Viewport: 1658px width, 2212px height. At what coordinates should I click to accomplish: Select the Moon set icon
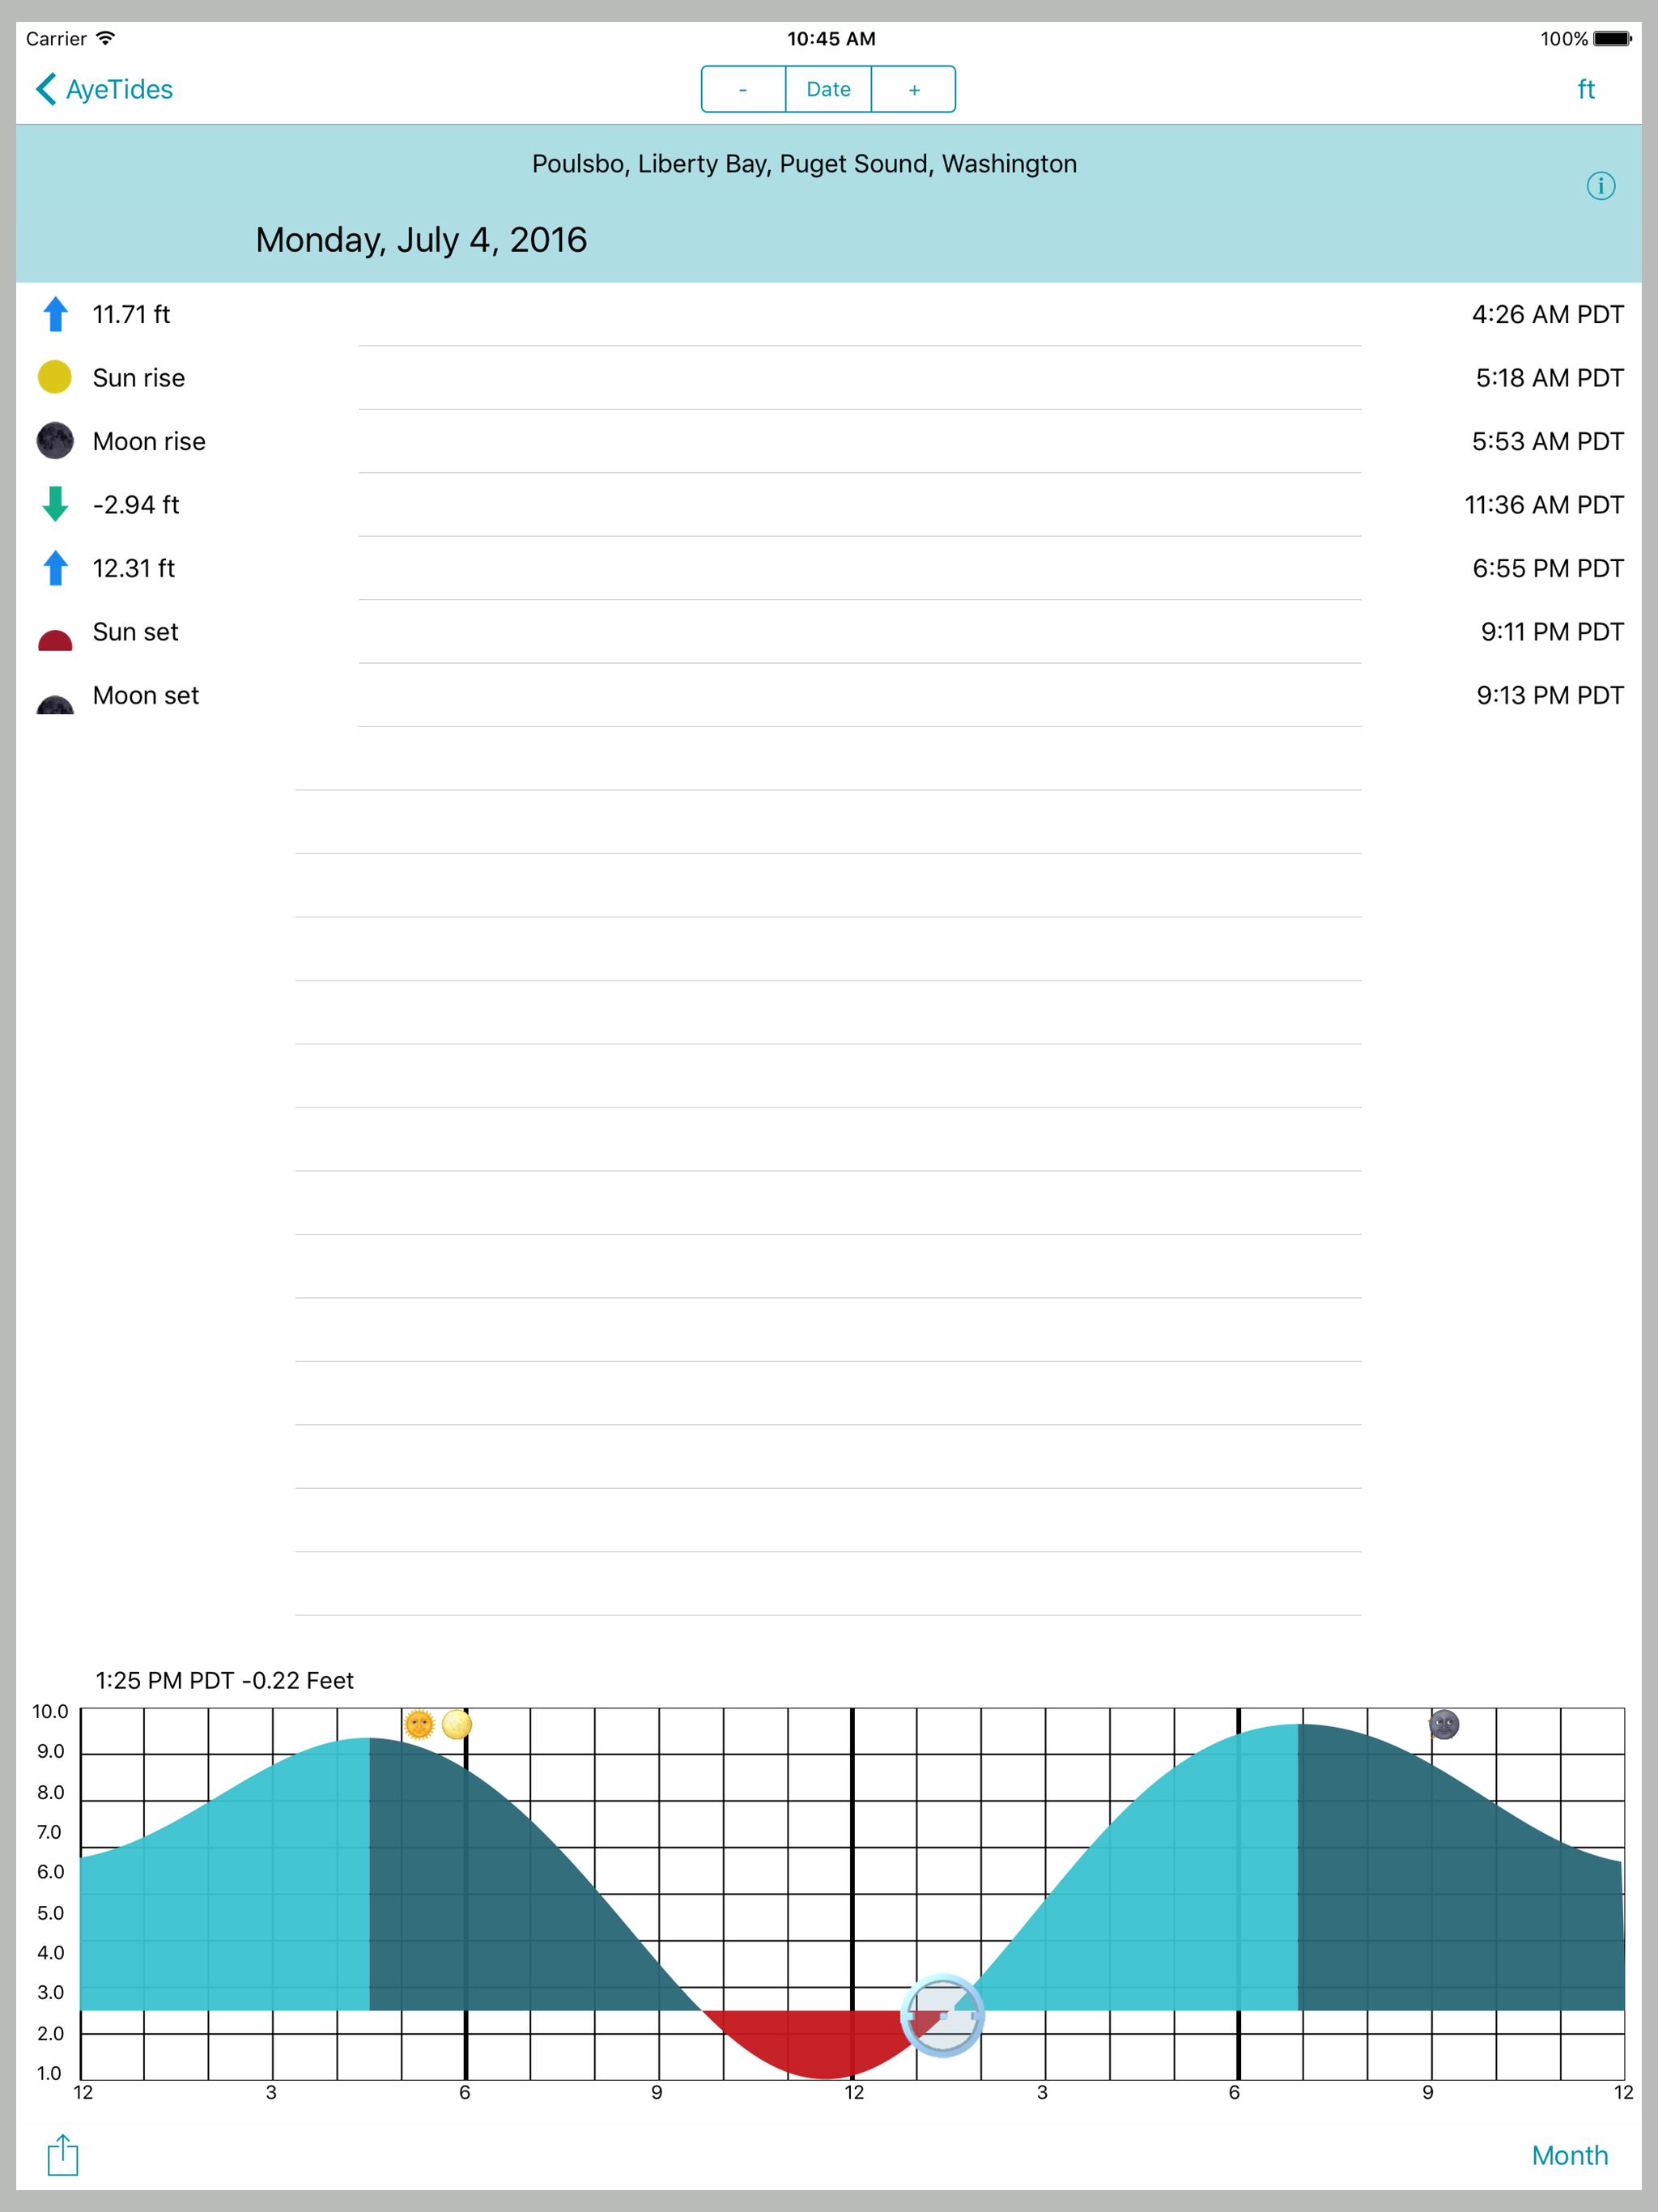coord(55,701)
